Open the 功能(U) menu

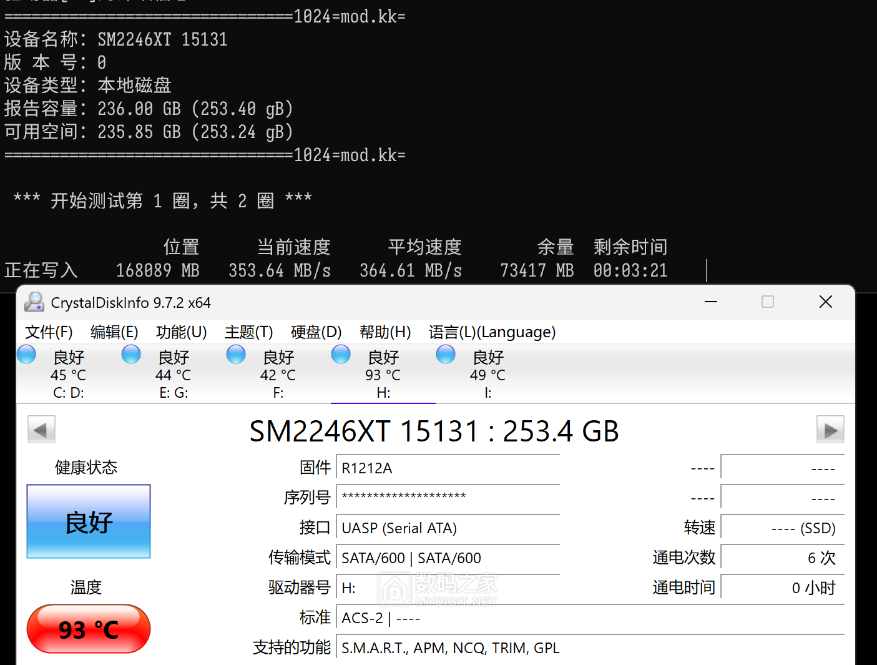pos(181,332)
